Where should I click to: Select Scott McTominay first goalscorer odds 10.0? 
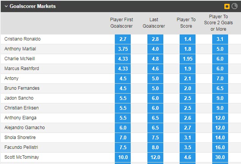click(x=123, y=157)
